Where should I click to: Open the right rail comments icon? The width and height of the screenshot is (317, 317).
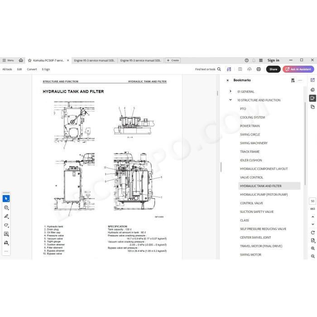[x=312, y=90]
